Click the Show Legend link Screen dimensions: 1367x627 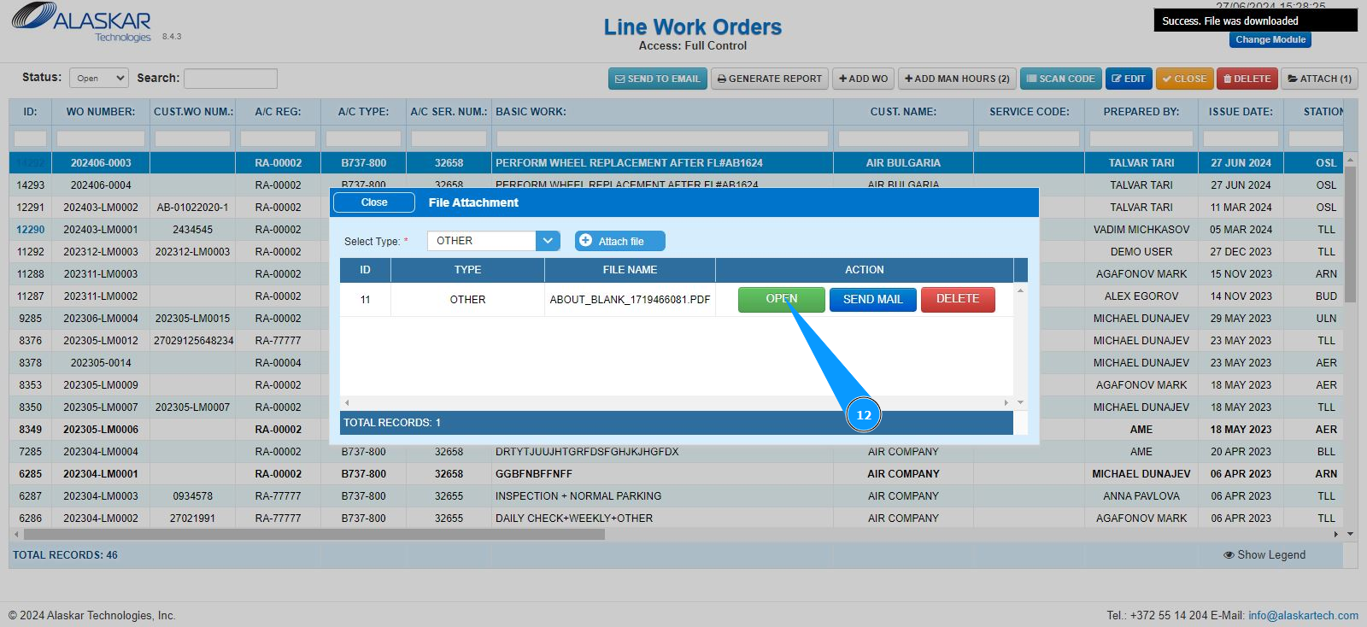point(1264,555)
